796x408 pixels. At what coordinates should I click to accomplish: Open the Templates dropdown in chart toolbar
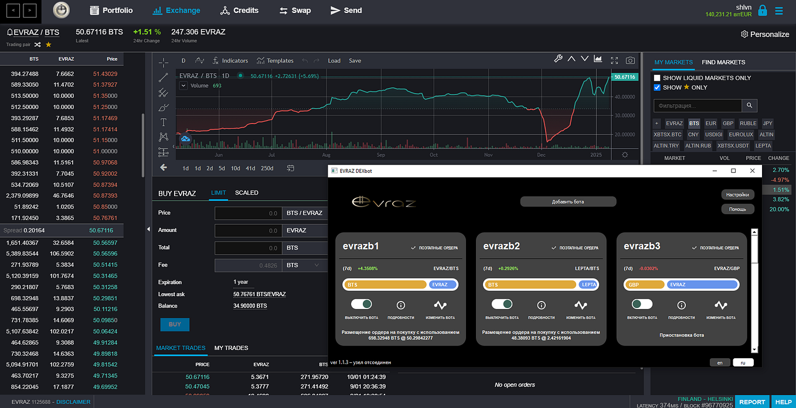click(275, 60)
